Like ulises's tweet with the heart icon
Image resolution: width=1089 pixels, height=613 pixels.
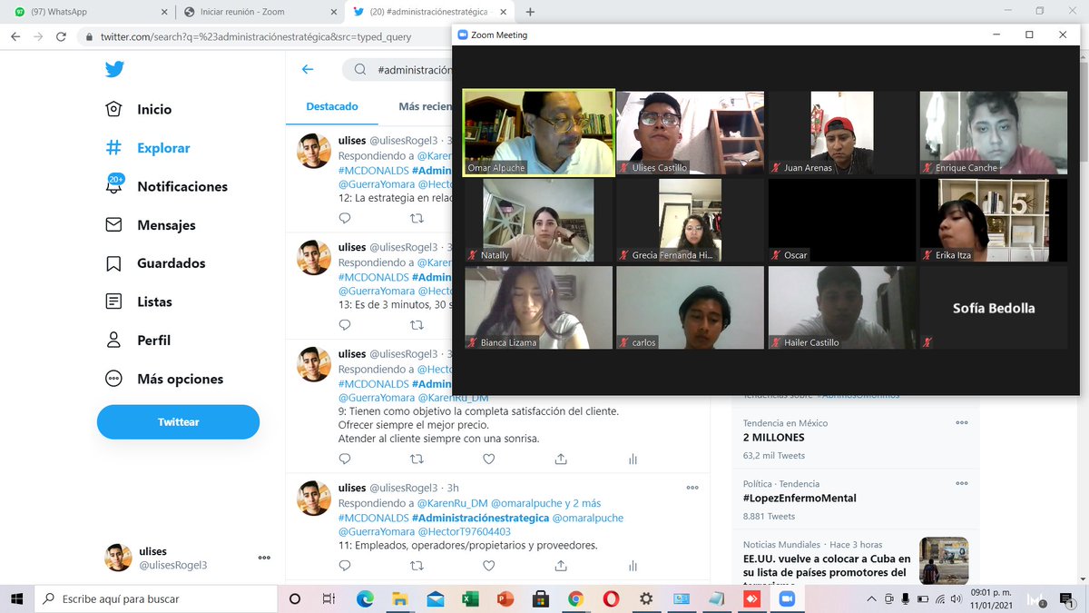[489, 459]
